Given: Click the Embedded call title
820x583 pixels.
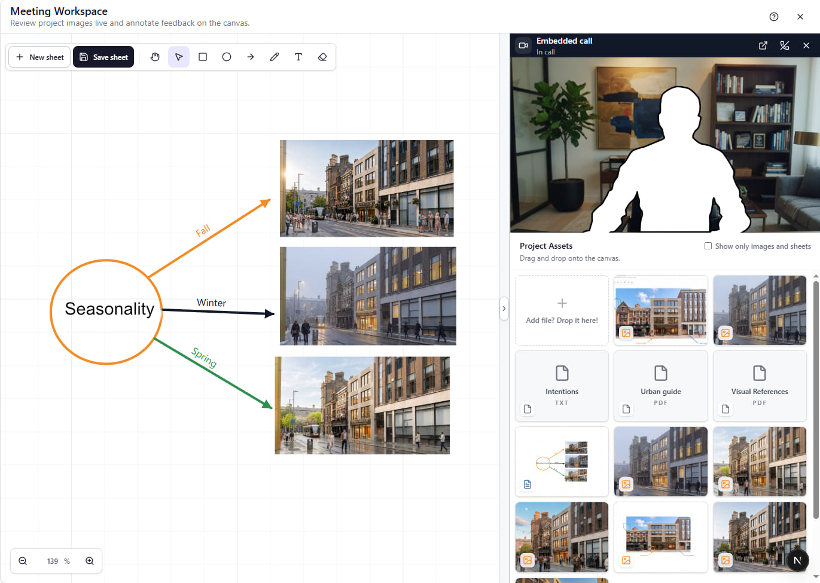Looking at the screenshot, I should click(x=564, y=41).
